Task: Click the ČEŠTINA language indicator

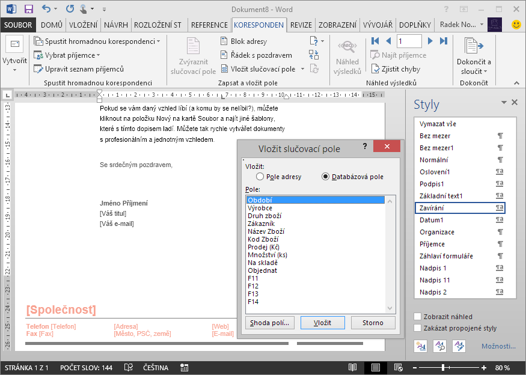Action: [x=156, y=368]
